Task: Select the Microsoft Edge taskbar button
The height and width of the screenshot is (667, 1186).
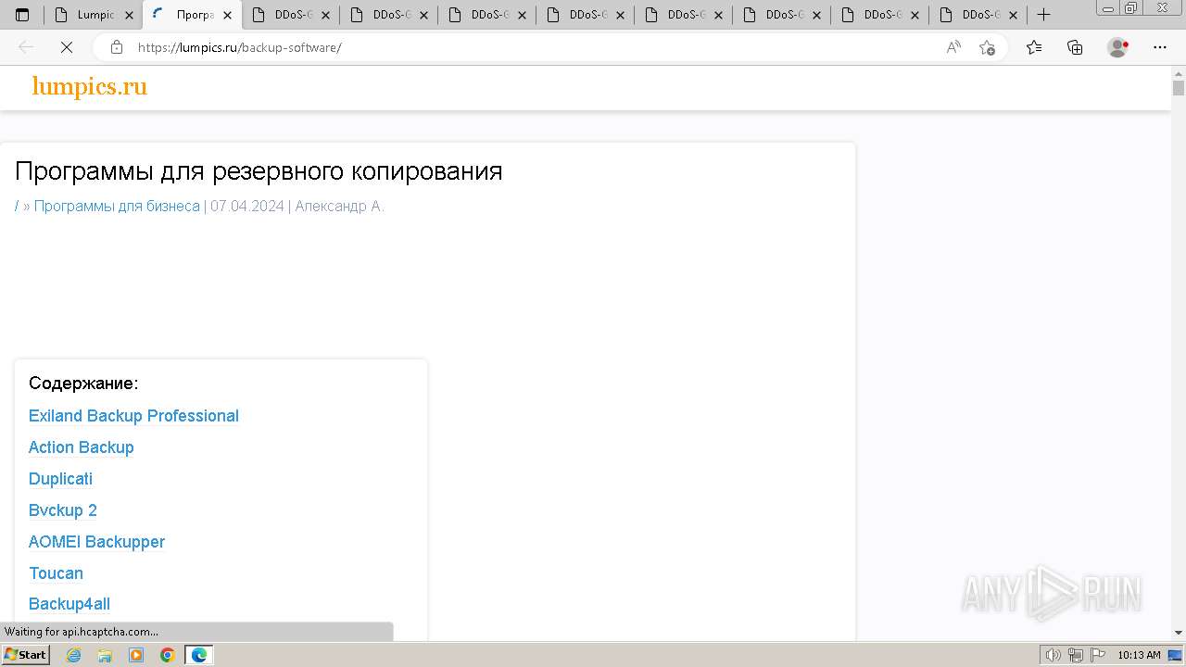Action: pos(199,655)
